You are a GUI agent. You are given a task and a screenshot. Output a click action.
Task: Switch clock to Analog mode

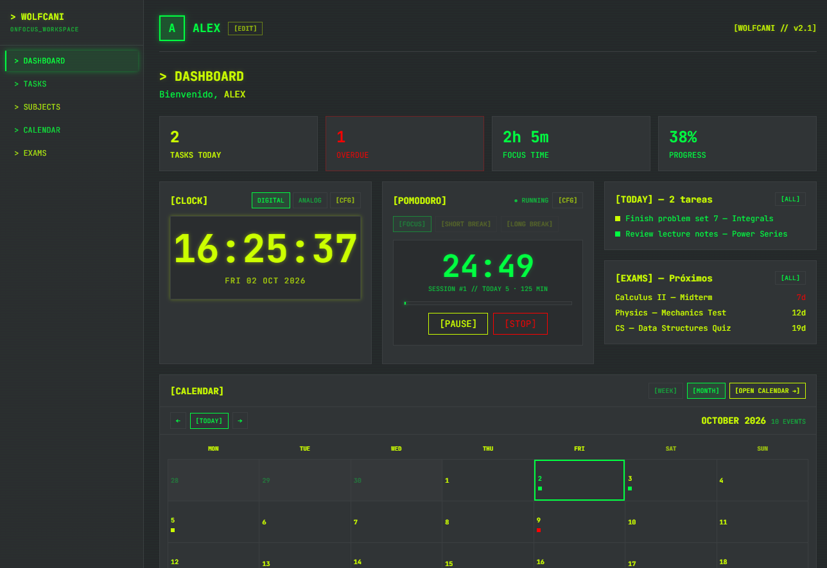tap(310, 201)
